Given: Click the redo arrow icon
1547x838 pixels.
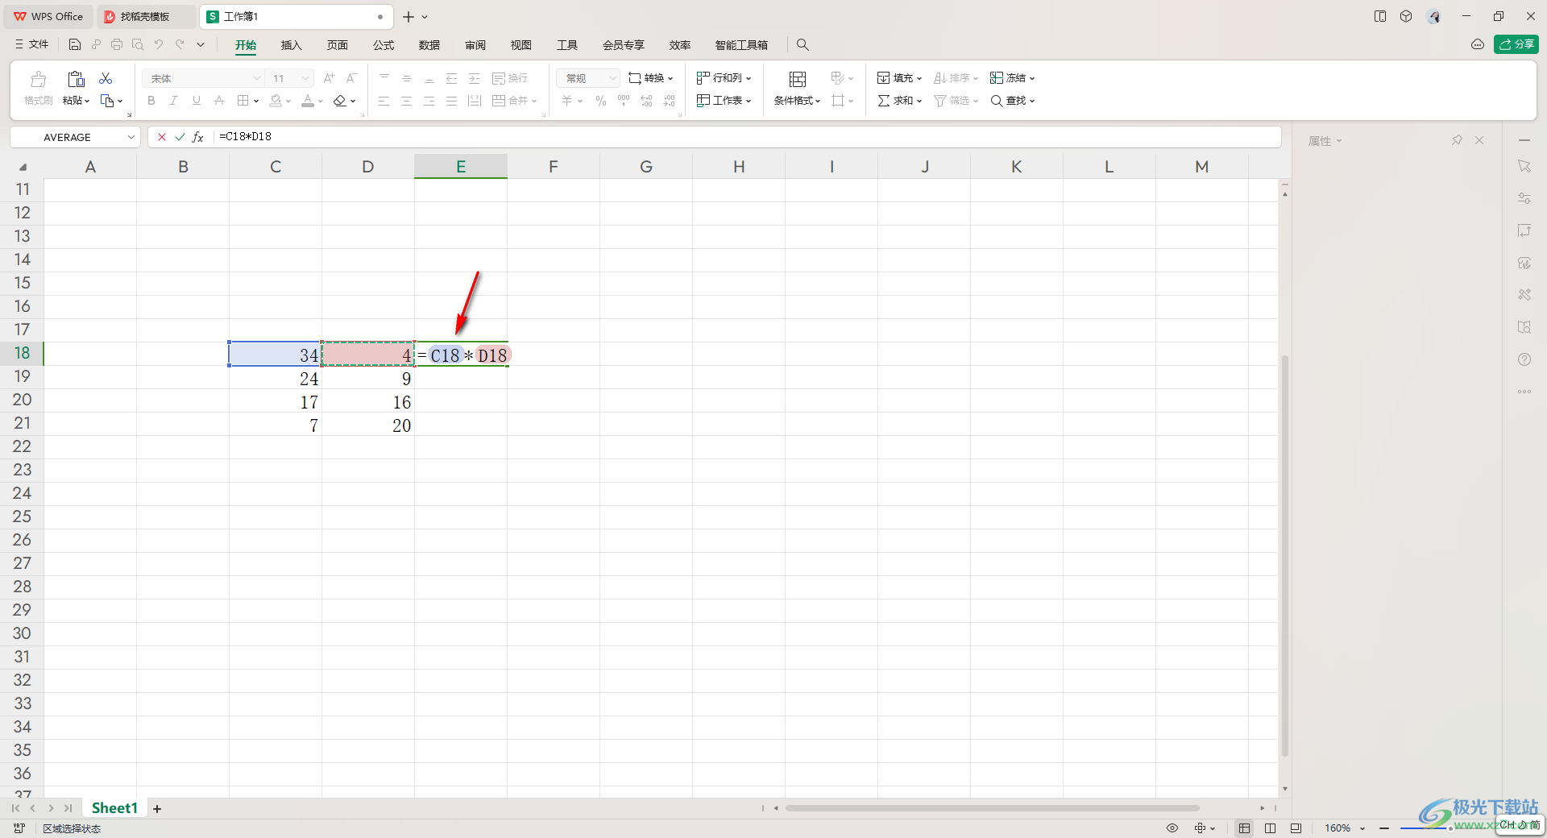Looking at the screenshot, I should click(x=180, y=44).
